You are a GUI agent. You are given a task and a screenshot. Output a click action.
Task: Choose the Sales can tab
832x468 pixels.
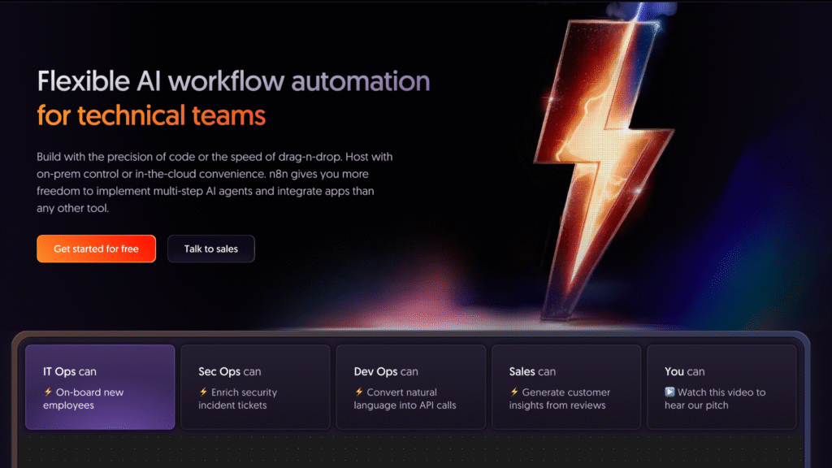coord(565,387)
